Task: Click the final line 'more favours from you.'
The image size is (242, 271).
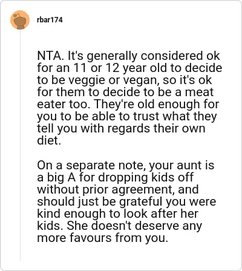Action: pos(102,238)
